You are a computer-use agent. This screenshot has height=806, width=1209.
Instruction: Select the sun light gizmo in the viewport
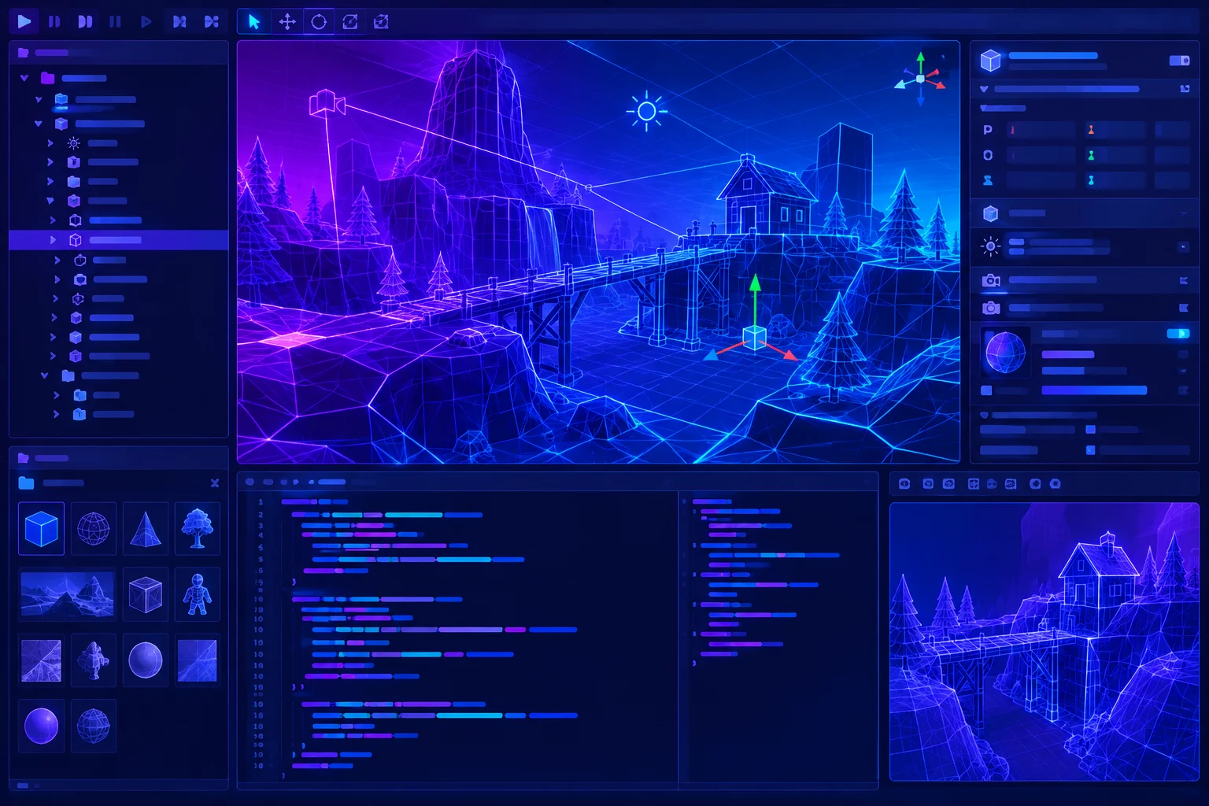647,111
